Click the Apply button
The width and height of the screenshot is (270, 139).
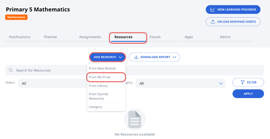(248, 94)
